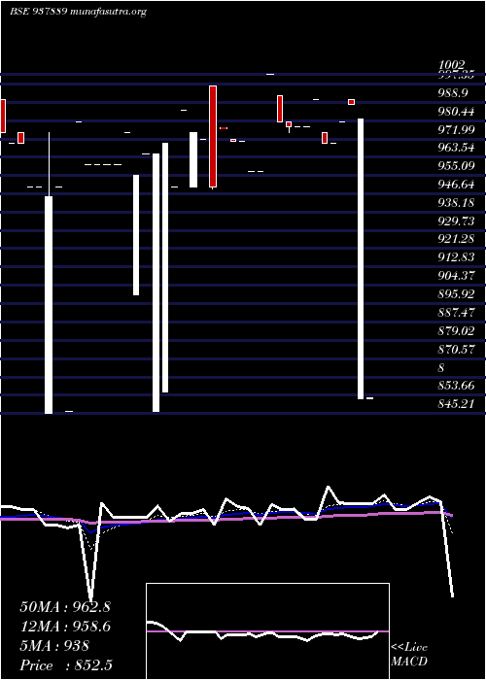Click the small red candle near 988.9 level
The width and height of the screenshot is (486, 680).
[x=351, y=102]
